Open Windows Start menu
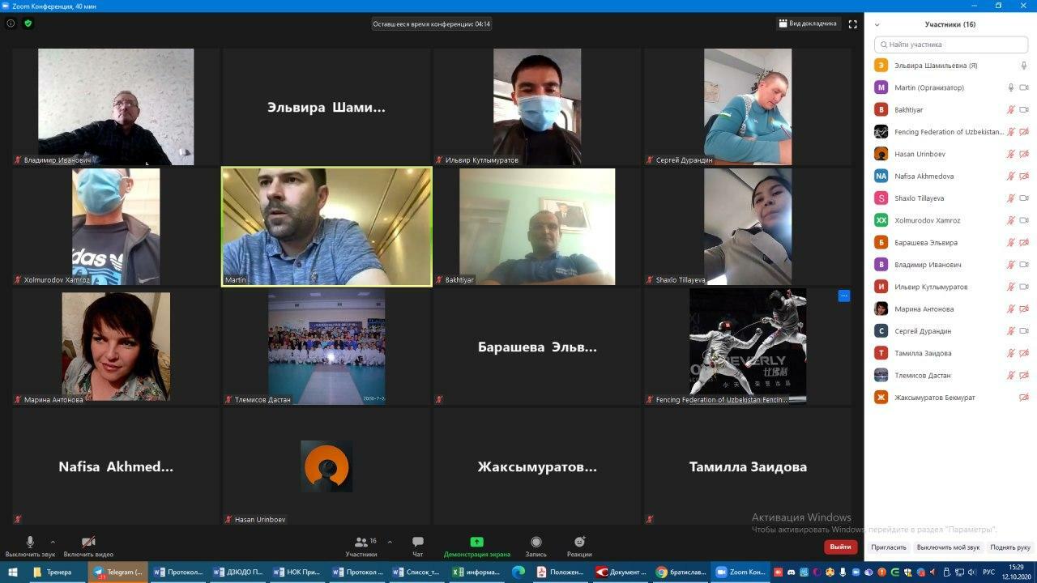This screenshot has height=583, width=1037. 13,572
